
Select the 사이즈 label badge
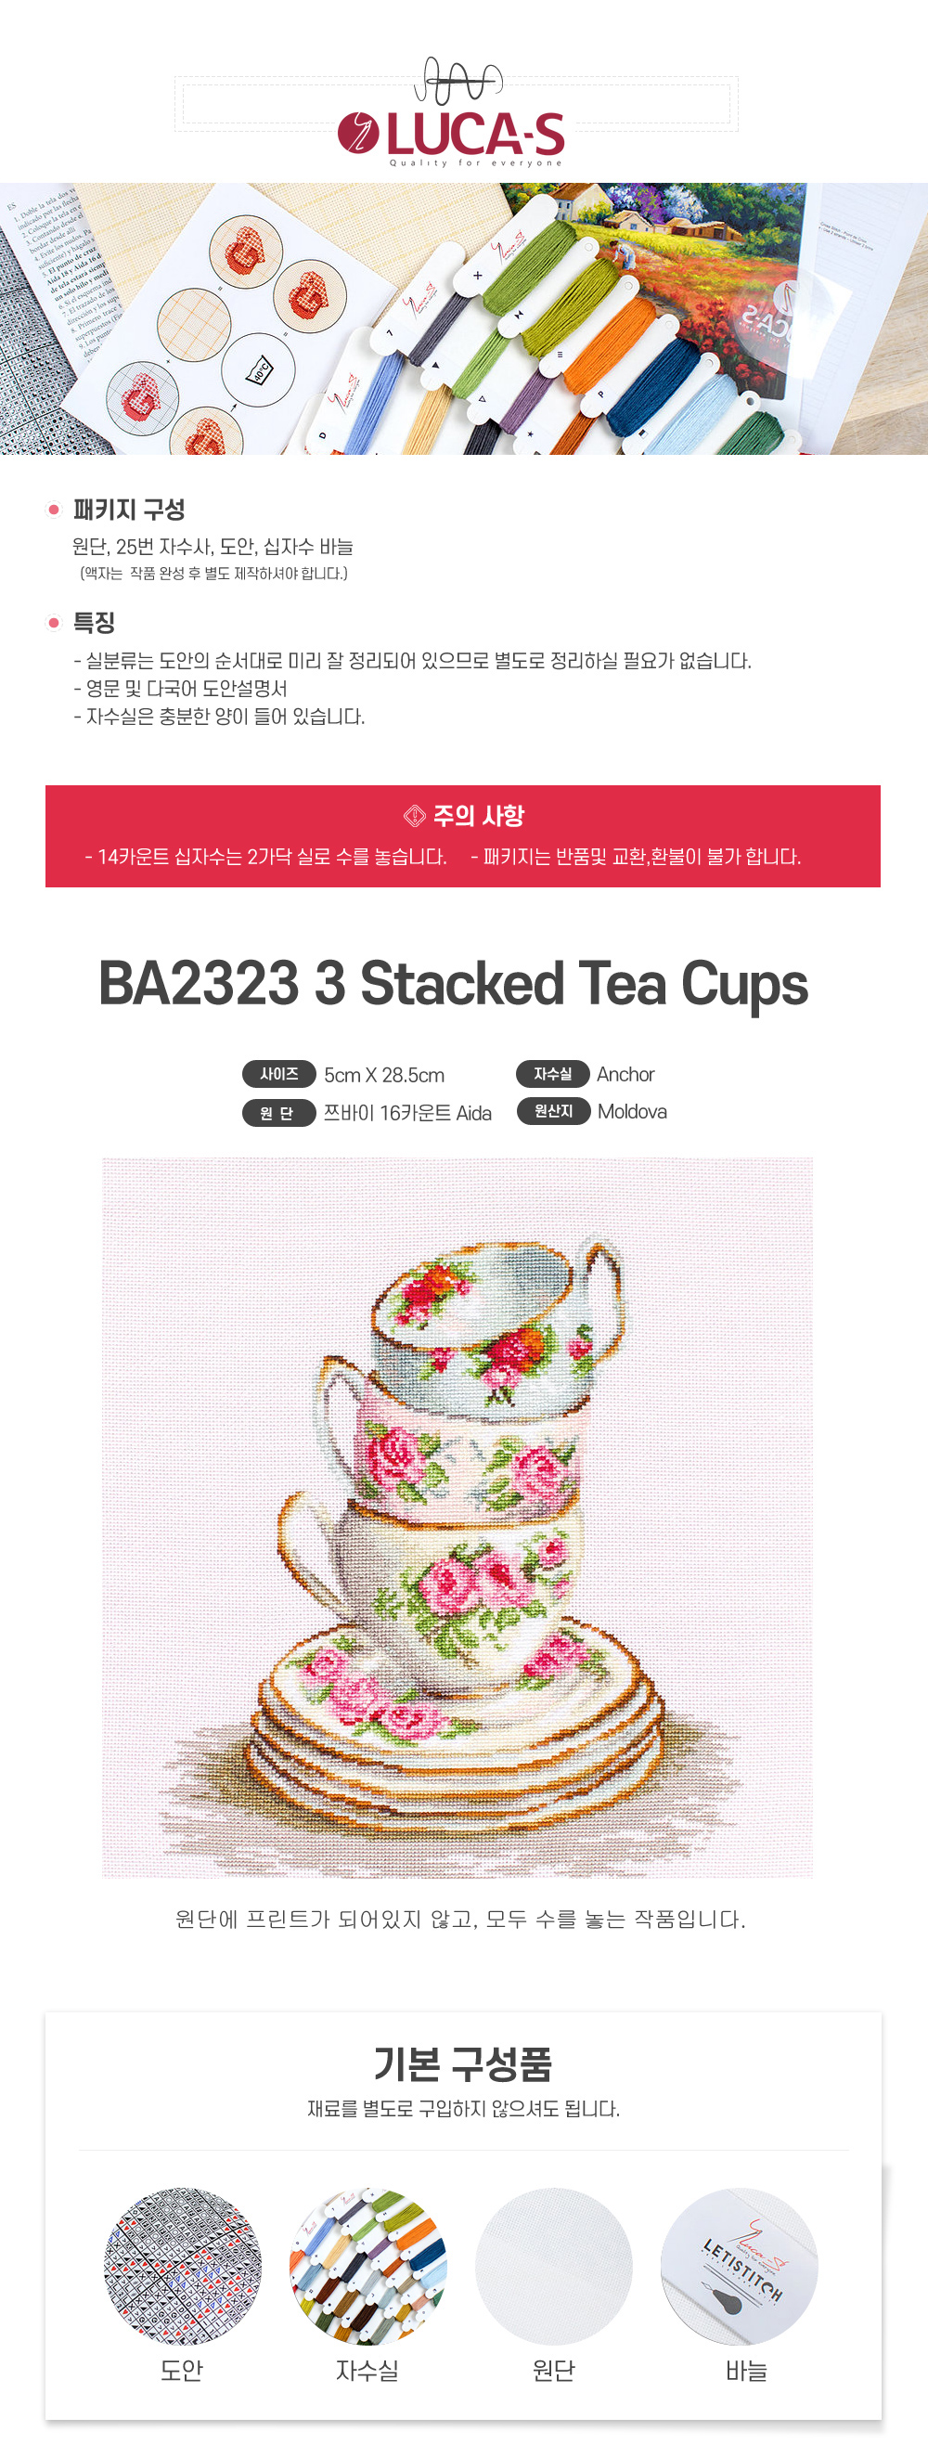click(x=279, y=1074)
